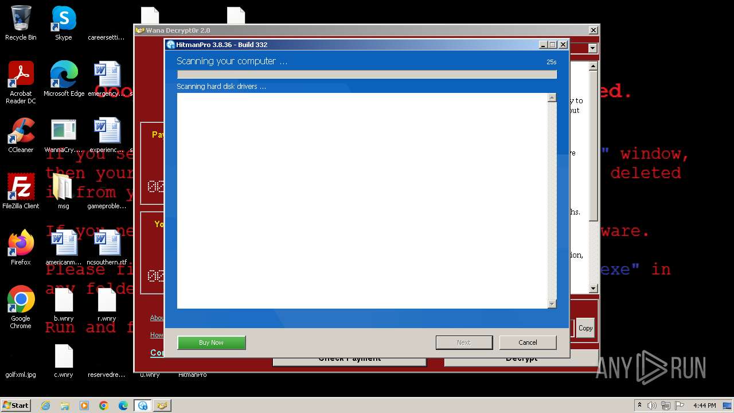Image resolution: width=734 pixels, height=413 pixels.
Task: Minimize the HitmanPro window
Action: 544,45
